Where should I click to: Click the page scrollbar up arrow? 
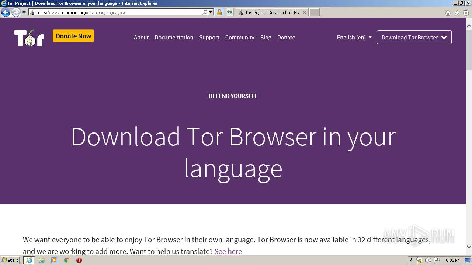(469, 26)
